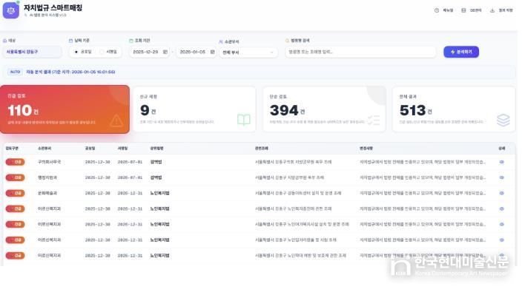The image size is (522, 292).
Task: Click the checklist icon on 단순 검토 card
Action: pyautogui.click(x=373, y=120)
